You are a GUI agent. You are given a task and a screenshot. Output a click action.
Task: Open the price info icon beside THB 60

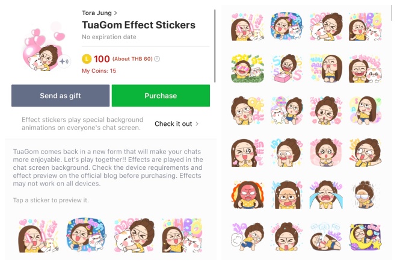pyautogui.click(x=157, y=59)
